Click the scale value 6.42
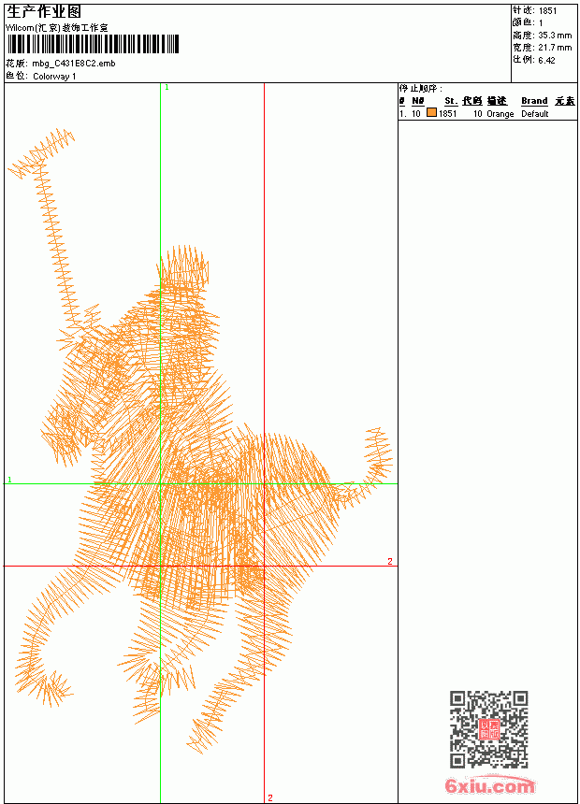Viewport: 580px width, 804px height. pos(546,60)
